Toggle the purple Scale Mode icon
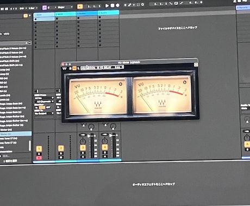The width and height of the screenshot is (250, 206). (45, 8)
